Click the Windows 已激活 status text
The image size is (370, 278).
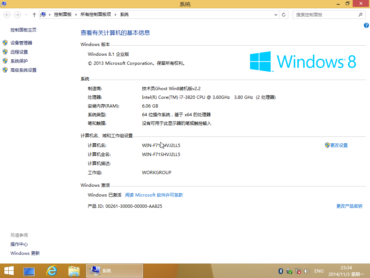coord(104,195)
